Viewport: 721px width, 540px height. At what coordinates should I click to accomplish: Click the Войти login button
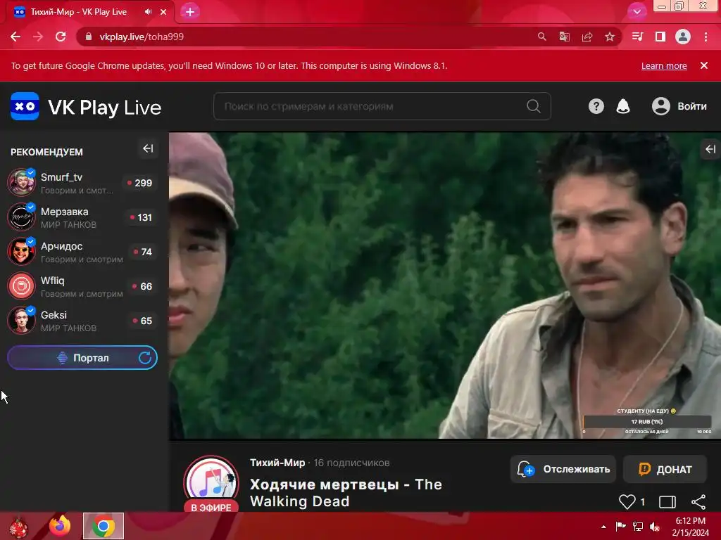tap(679, 106)
